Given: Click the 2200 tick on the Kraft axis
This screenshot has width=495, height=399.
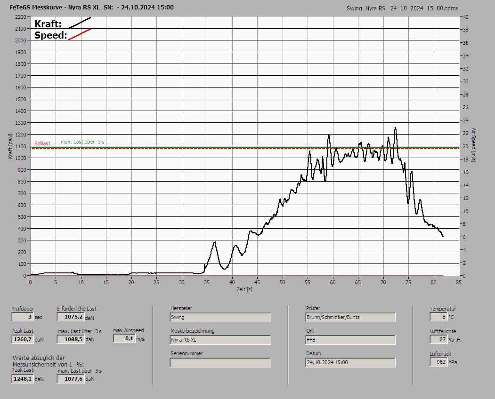Looking at the screenshot, I should [20, 17].
